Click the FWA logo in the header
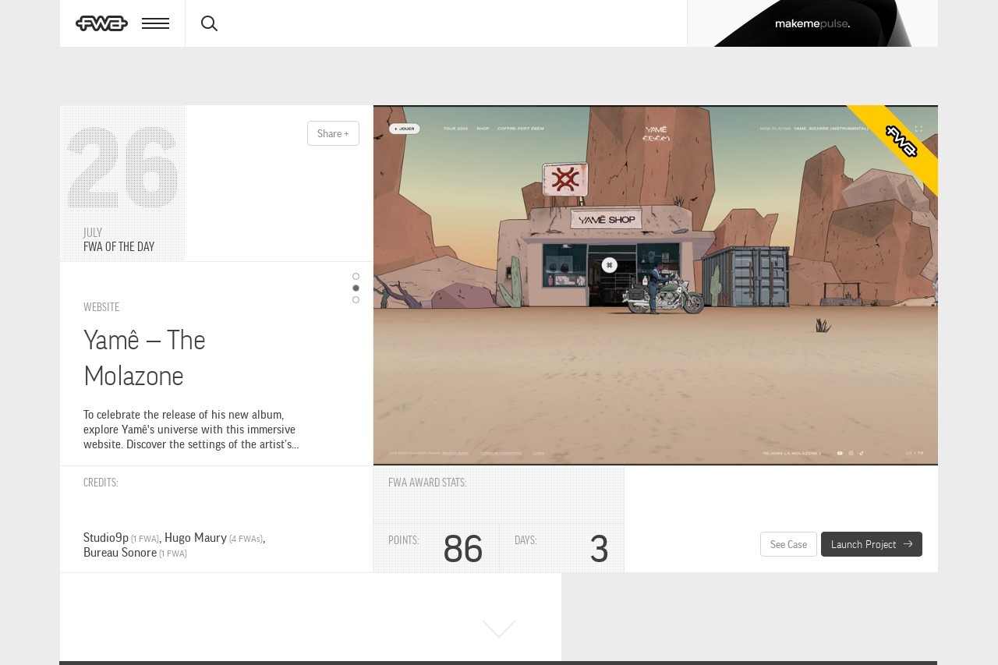Viewport: 998px width, 665px height. [x=101, y=23]
